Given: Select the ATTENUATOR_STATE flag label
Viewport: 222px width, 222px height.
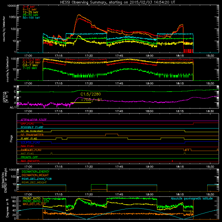Looking at the screenshot, I should click(x=34, y=120).
